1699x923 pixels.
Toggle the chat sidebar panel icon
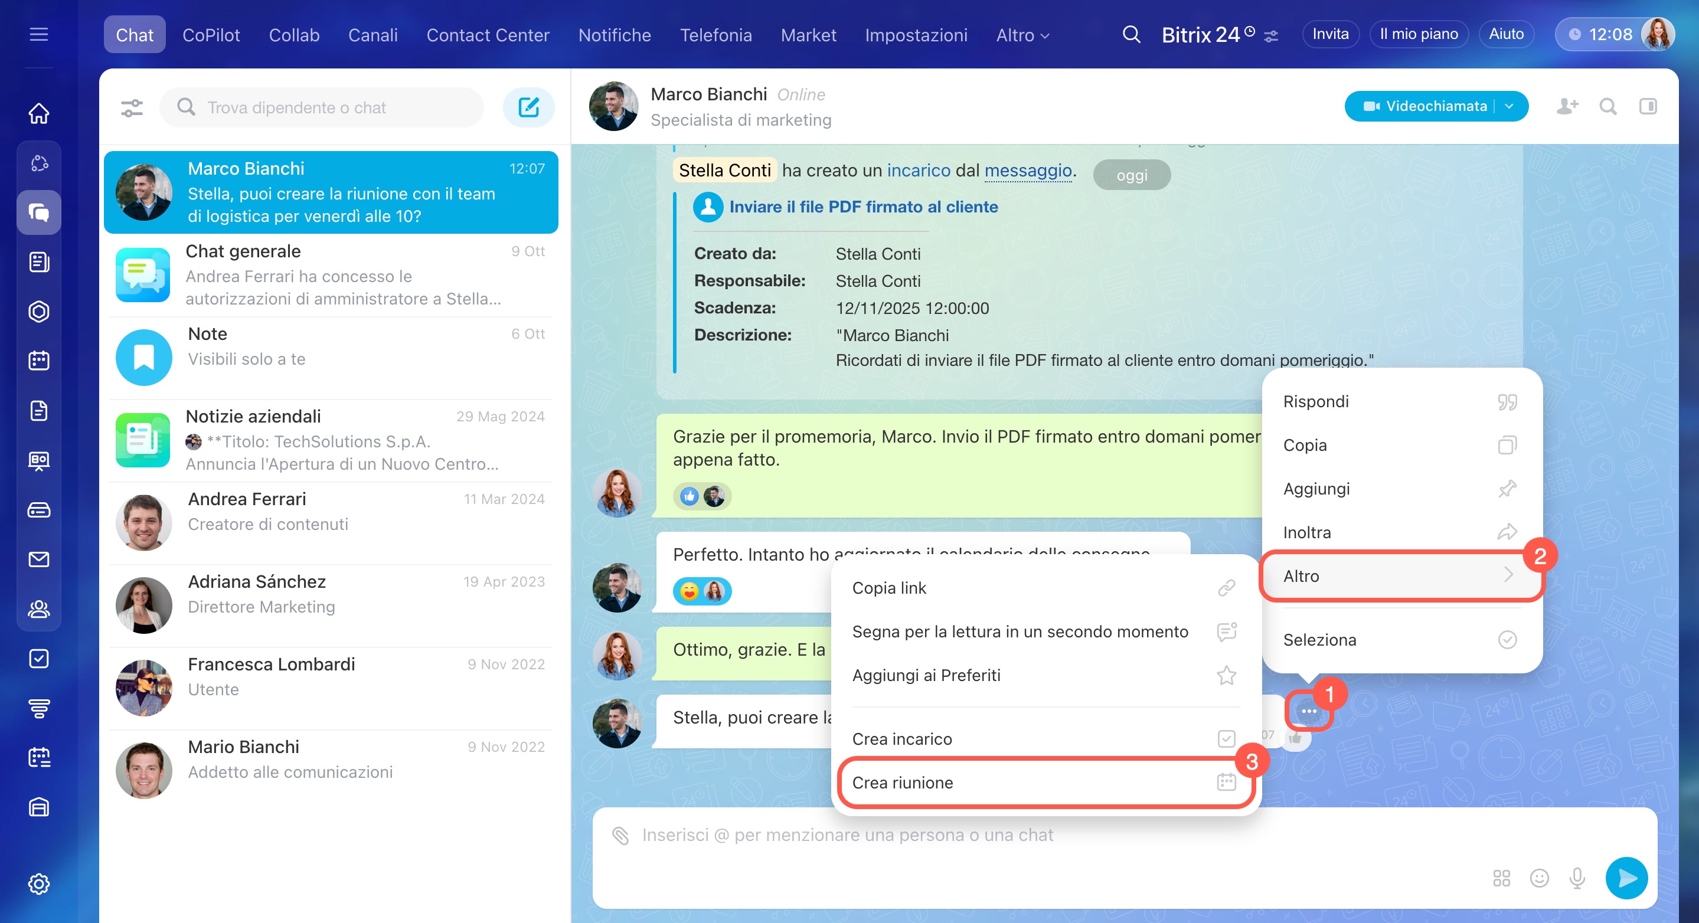tap(1648, 106)
